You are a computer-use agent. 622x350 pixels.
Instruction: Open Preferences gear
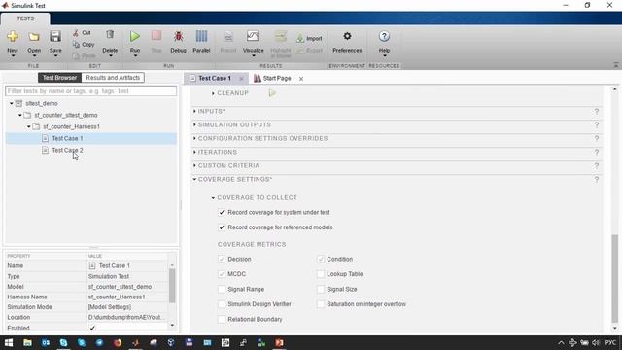pos(347,37)
